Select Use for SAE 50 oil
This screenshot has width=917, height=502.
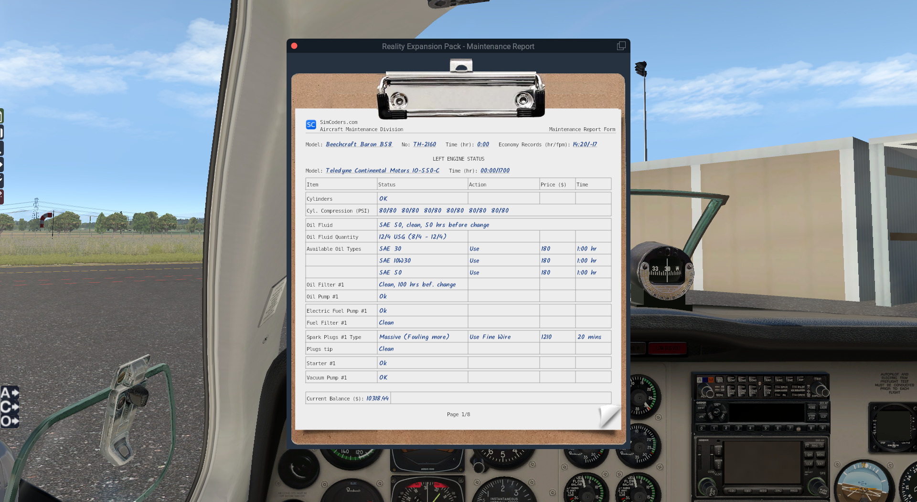pos(474,273)
